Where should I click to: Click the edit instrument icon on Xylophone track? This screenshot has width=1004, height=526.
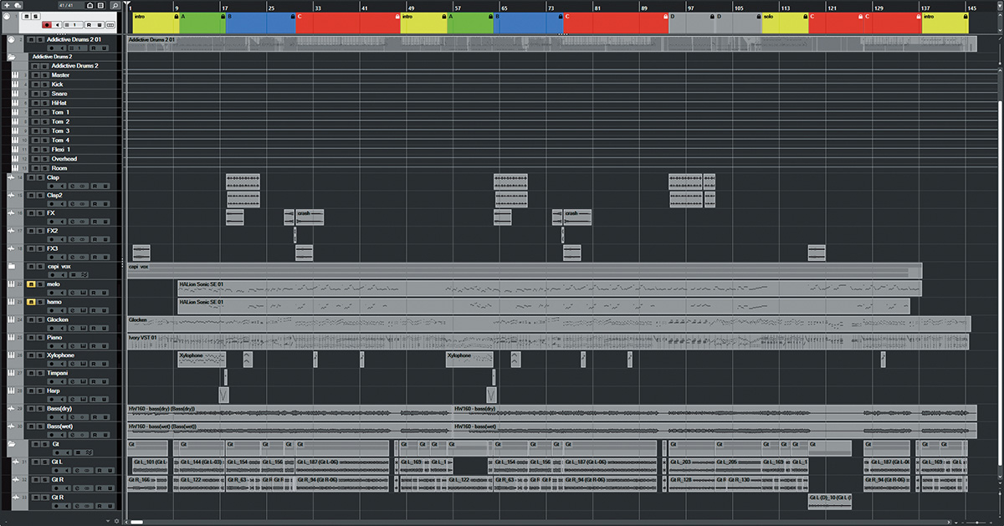pyautogui.click(x=84, y=364)
